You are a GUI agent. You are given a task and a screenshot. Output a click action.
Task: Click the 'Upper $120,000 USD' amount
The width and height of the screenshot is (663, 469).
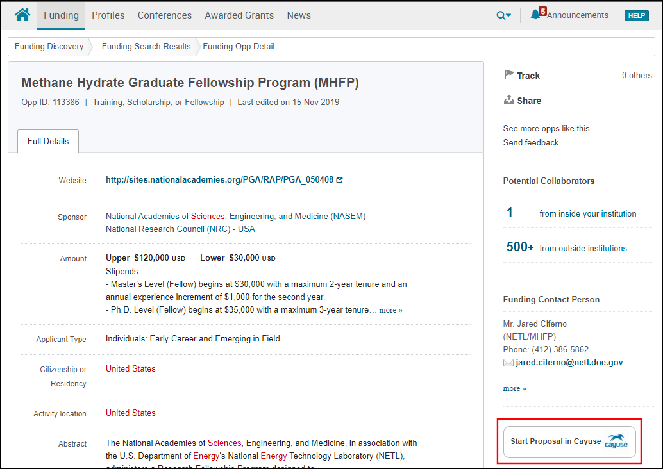[x=146, y=258]
